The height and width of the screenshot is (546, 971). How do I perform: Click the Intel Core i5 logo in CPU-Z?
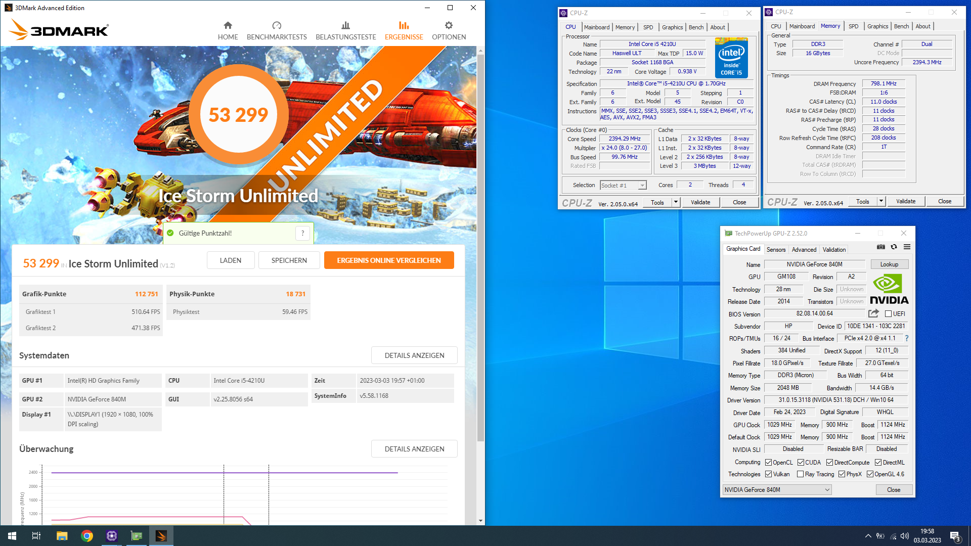coord(731,57)
